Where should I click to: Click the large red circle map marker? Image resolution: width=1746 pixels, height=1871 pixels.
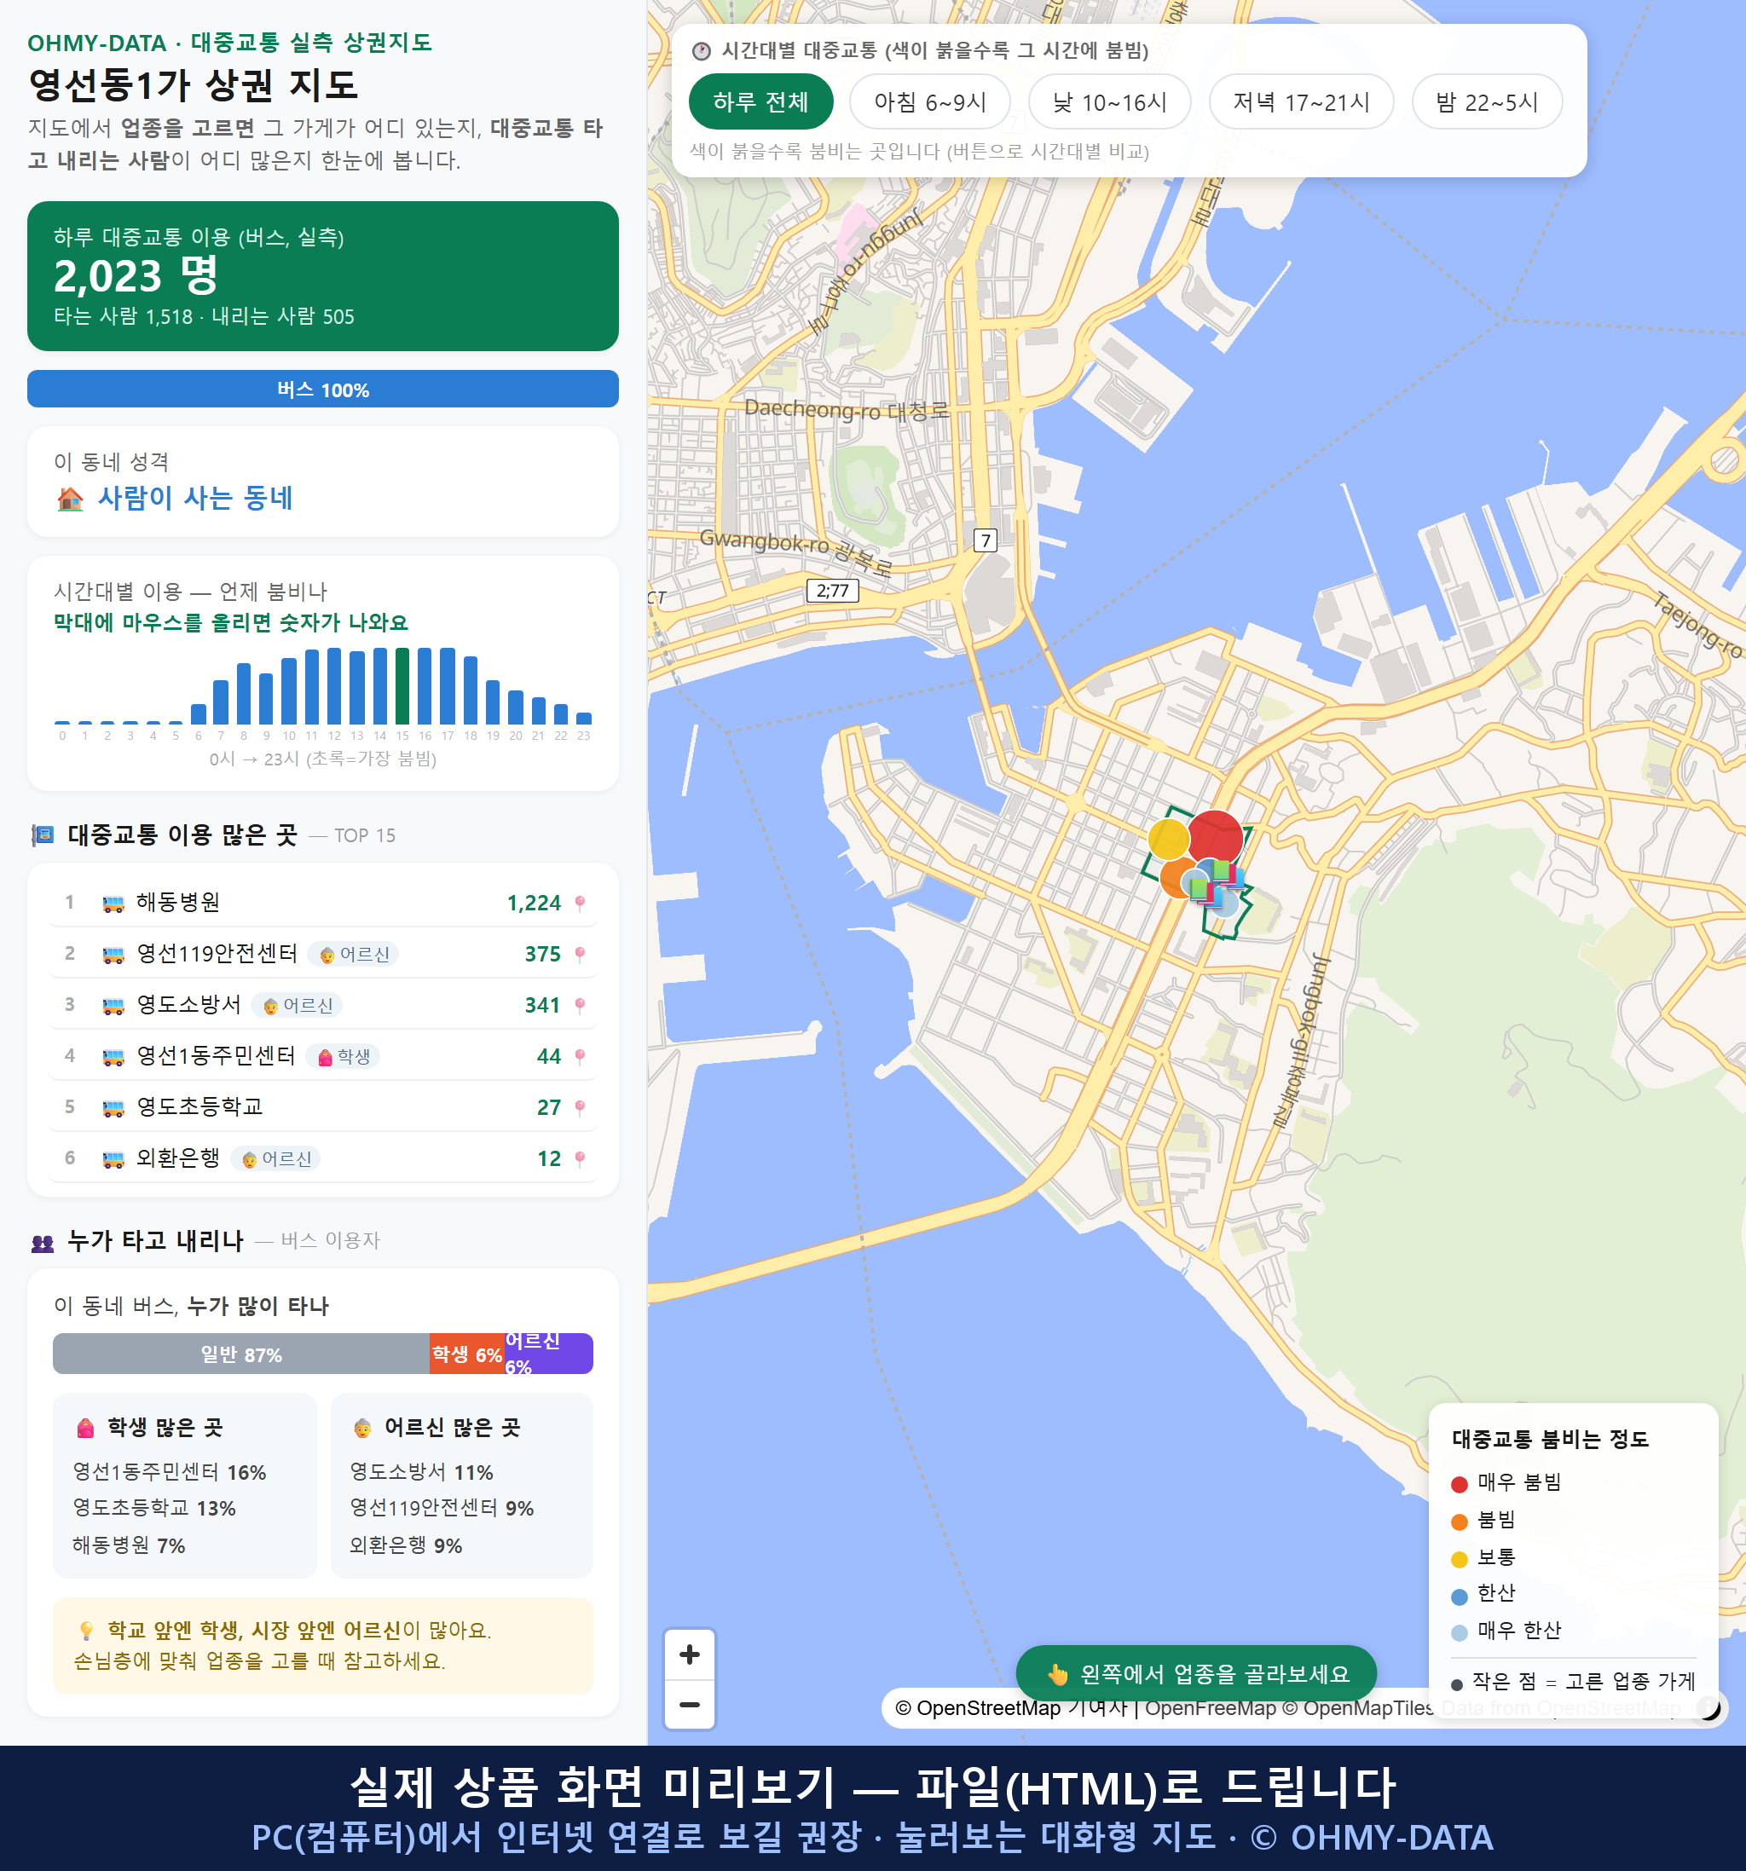(x=1215, y=835)
